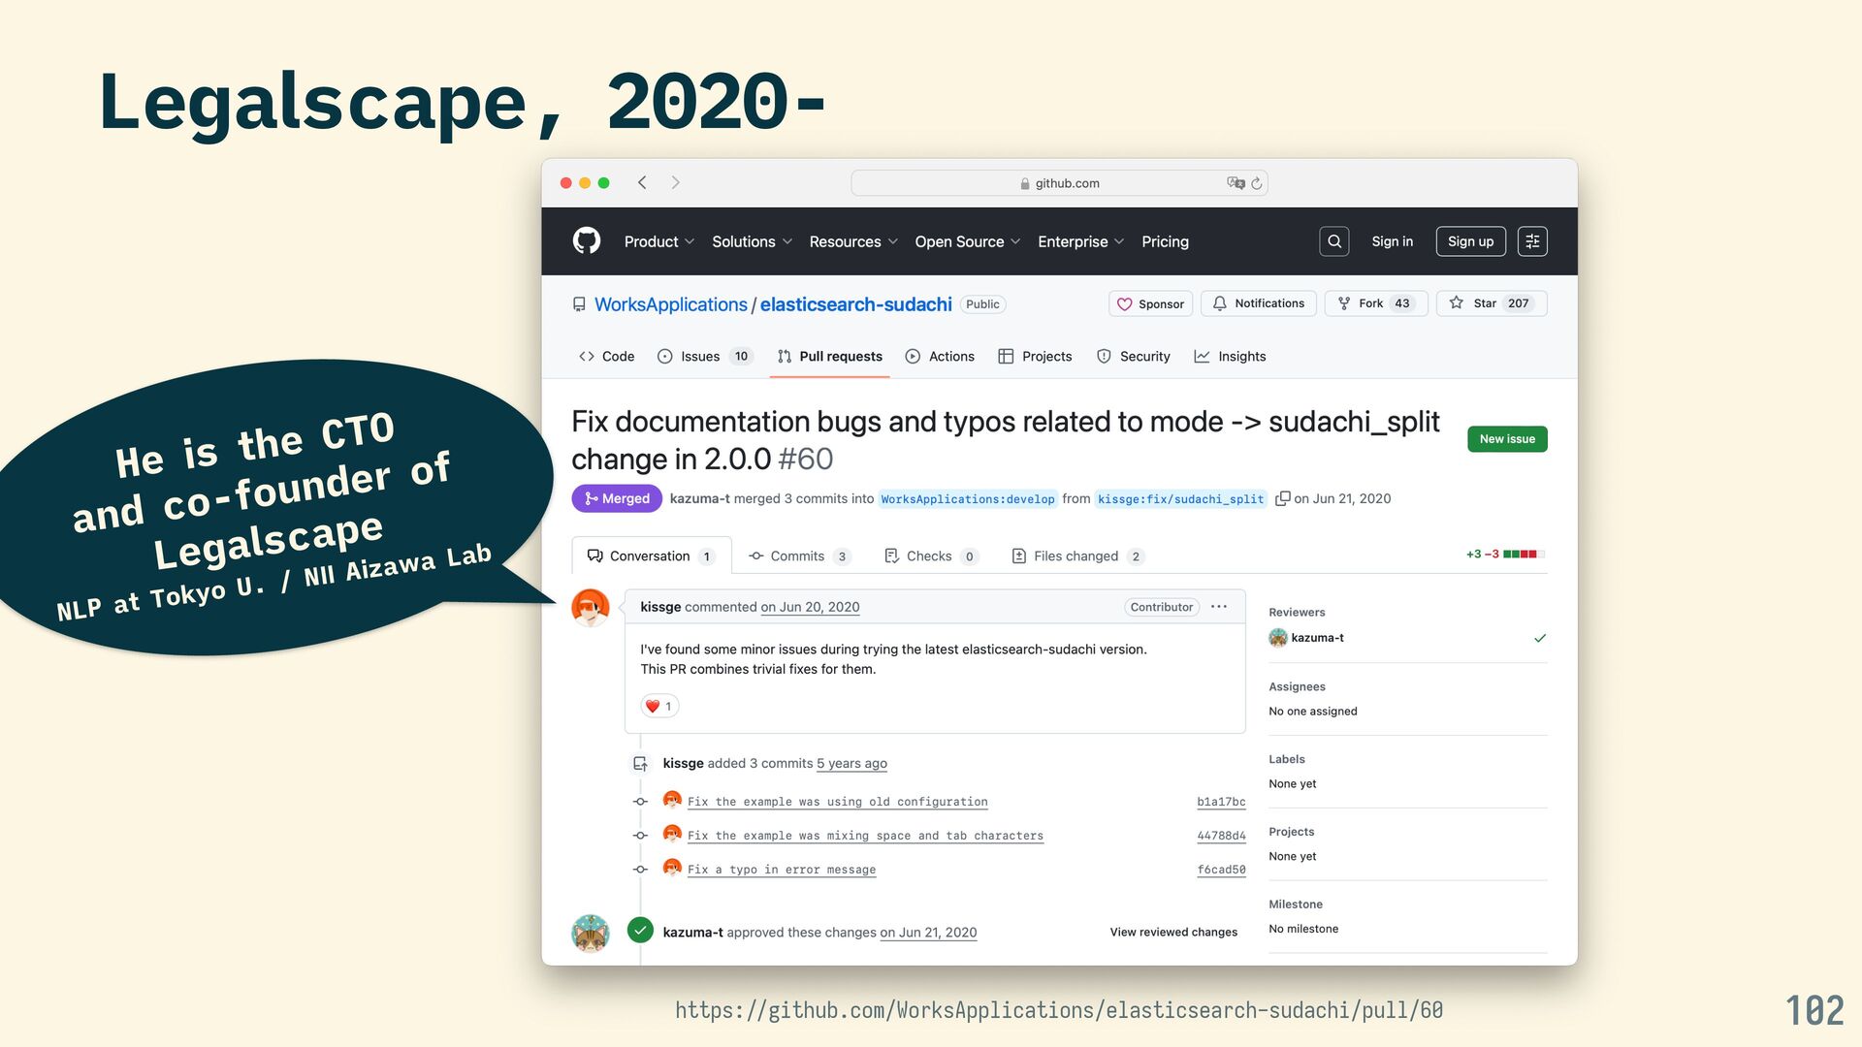Click the page translate icon in address bar
Viewport: 1862px width, 1047px height.
[1236, 183]
